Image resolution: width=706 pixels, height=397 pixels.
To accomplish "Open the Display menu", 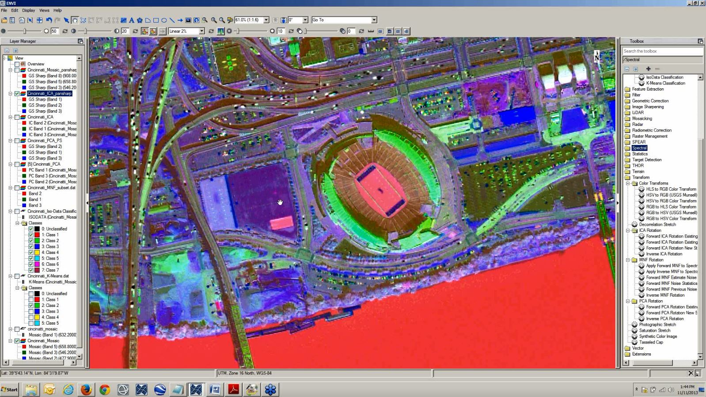I will 28,10.
